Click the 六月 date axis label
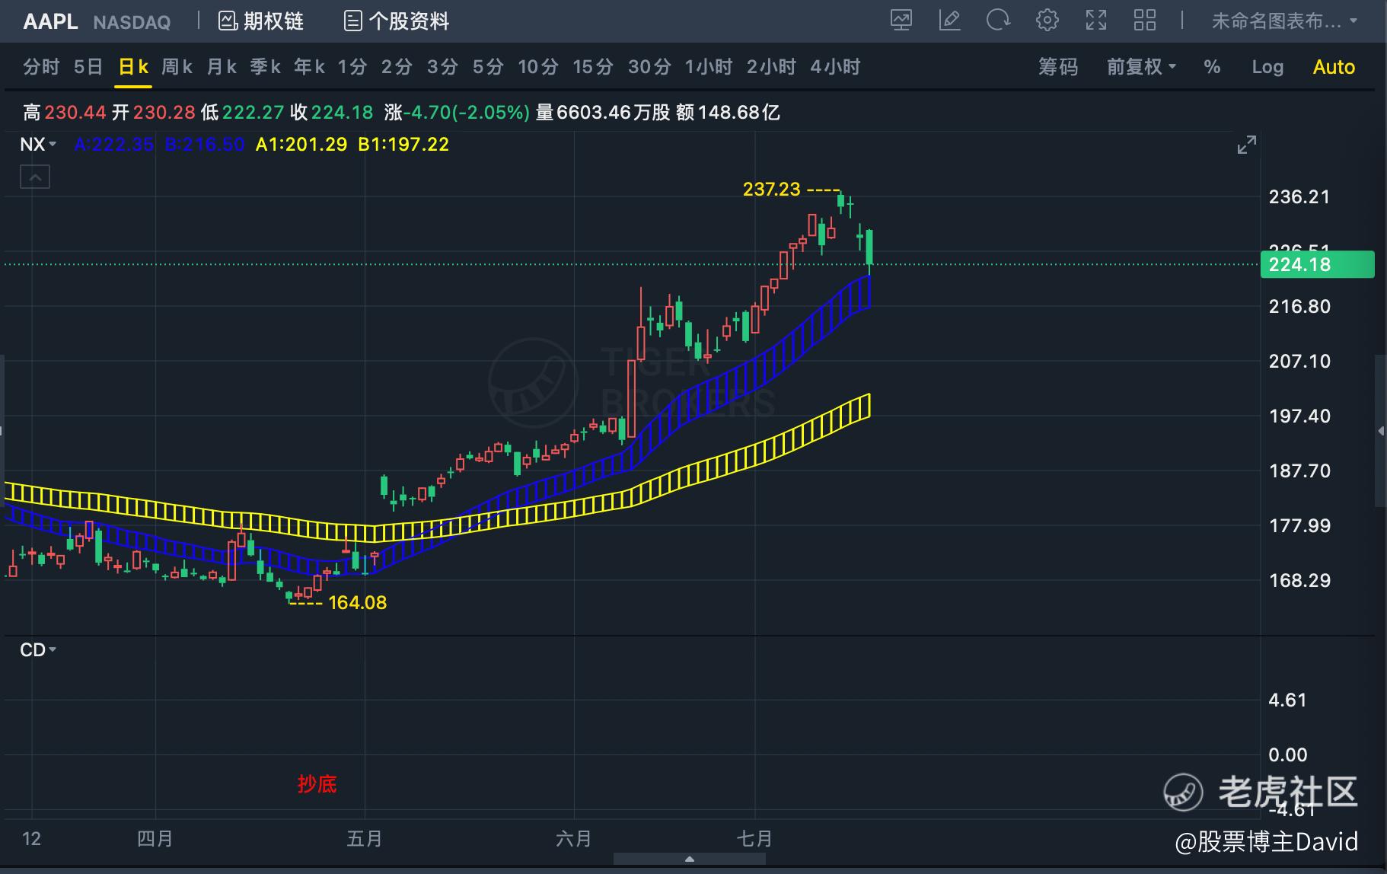Image resolution: width=1387 pixels, height=874 pixels. [x=573, y=839]
